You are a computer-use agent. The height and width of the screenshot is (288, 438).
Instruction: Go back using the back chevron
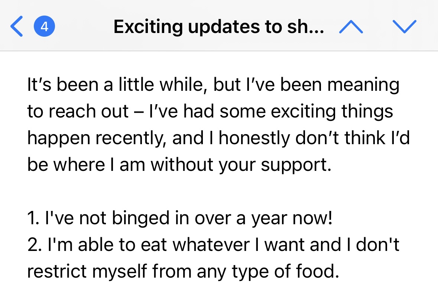click(x=17, y=27)
